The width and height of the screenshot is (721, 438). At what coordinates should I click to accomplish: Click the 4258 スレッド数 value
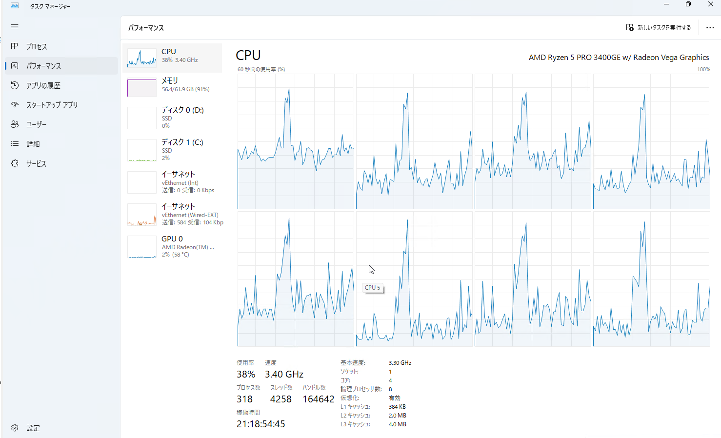(x=281, y=399)
